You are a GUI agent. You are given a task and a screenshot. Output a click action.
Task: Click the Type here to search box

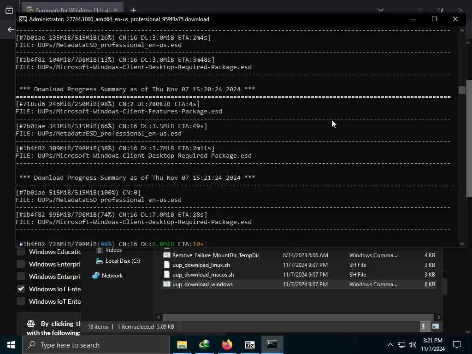(96, 345)
